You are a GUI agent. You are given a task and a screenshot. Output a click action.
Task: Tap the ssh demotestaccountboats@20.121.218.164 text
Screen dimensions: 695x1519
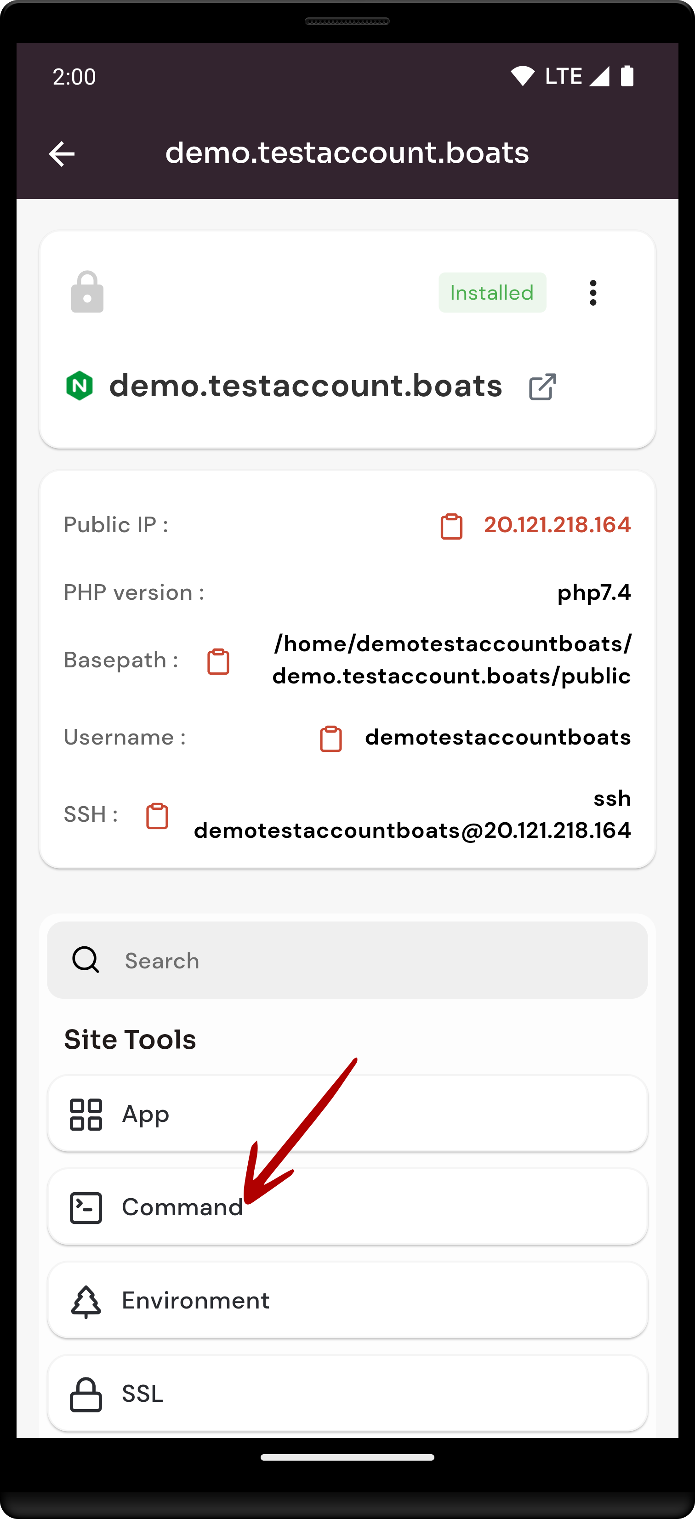412,814
